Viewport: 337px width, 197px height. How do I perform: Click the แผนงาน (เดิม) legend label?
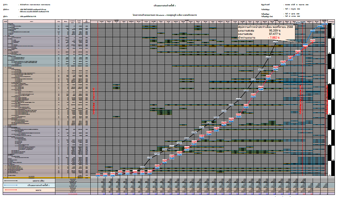(38, 180)
